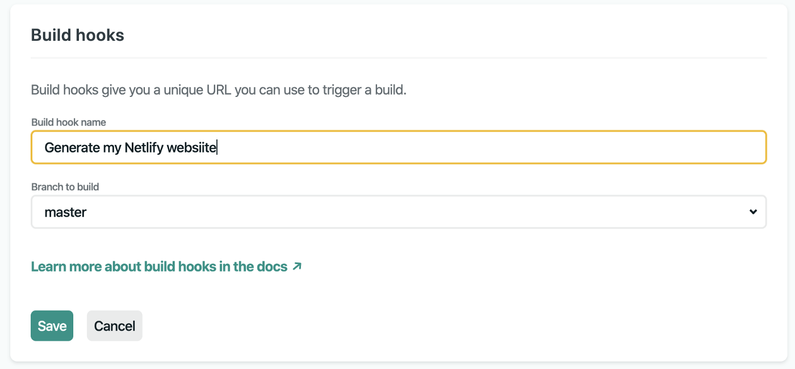Viewport: 795px width, 369px height.
Task: Focus the Build hook name input field
Action: click(x=454, y=147)
